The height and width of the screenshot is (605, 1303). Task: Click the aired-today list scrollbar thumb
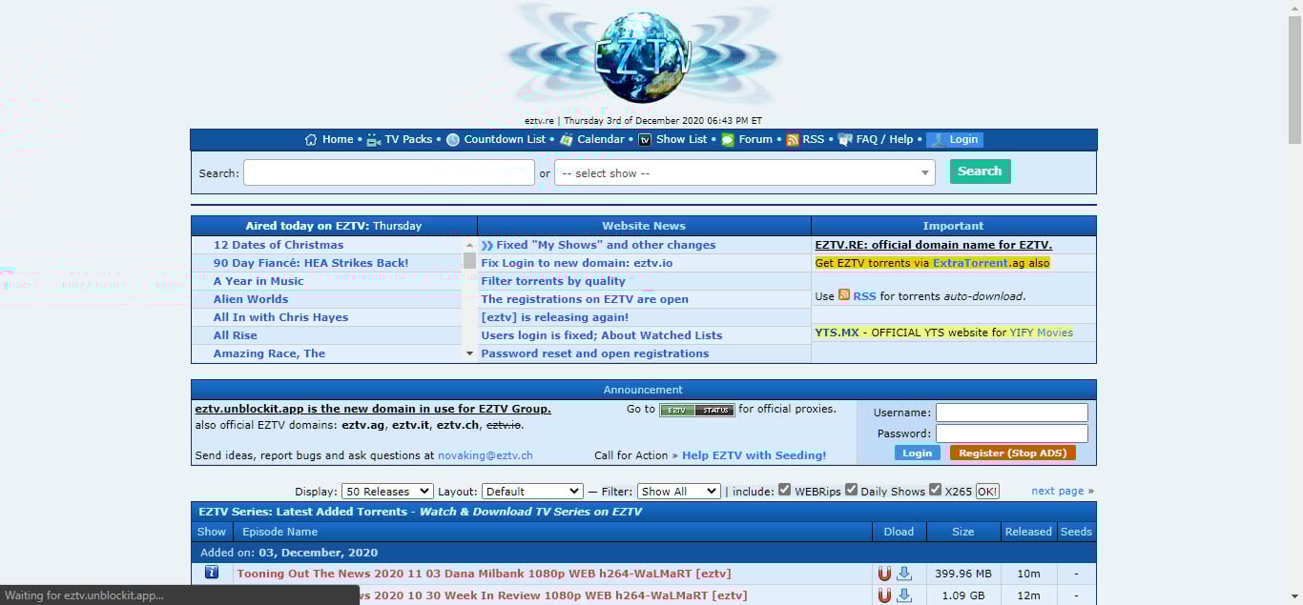pos(469,261)
